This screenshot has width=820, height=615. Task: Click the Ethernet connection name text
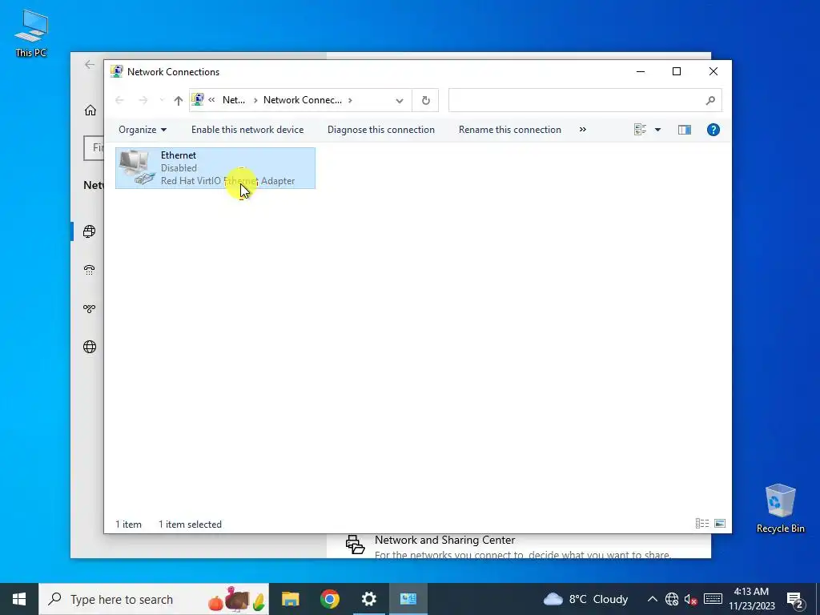(179, 155)
